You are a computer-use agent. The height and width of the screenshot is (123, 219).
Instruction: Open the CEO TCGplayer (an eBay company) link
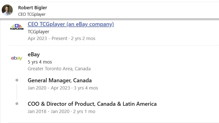[71, 24]
